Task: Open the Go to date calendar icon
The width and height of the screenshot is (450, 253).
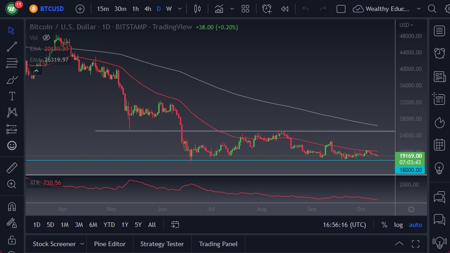Action: click(x=175, y=225)
